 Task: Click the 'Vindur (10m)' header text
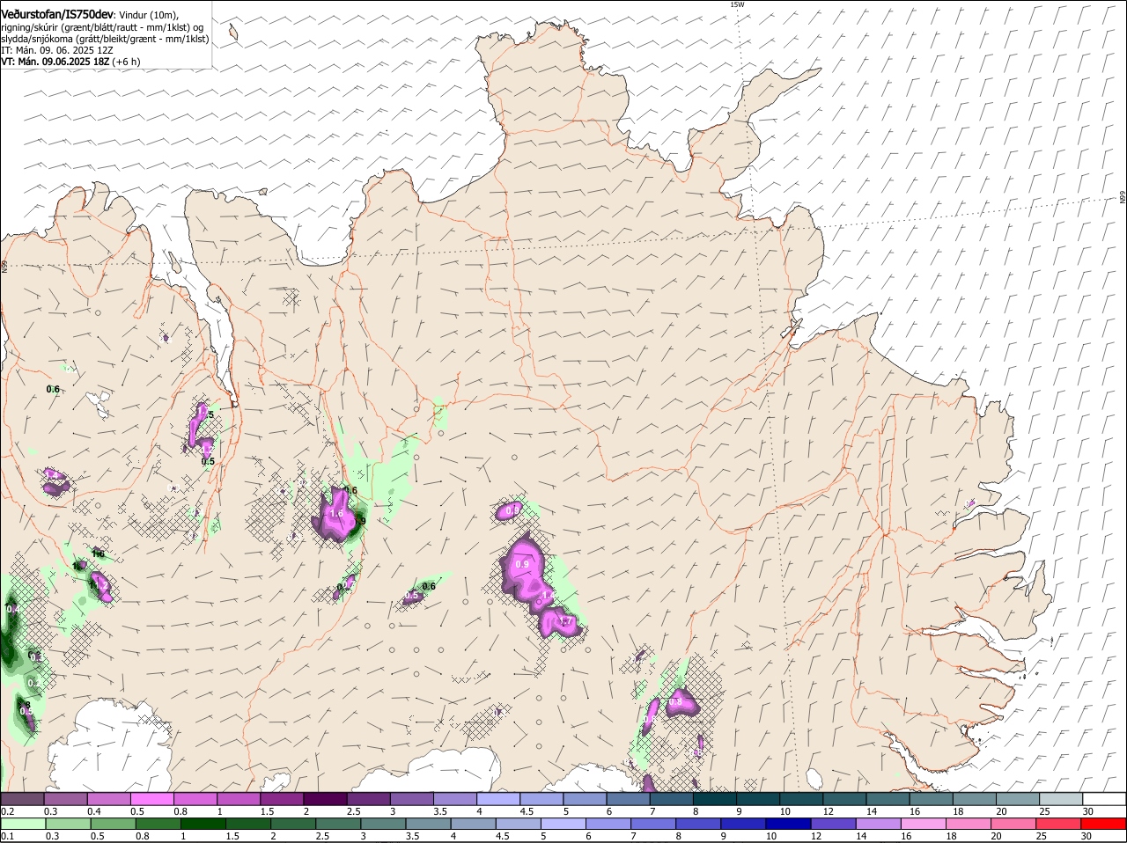[148, 16]
